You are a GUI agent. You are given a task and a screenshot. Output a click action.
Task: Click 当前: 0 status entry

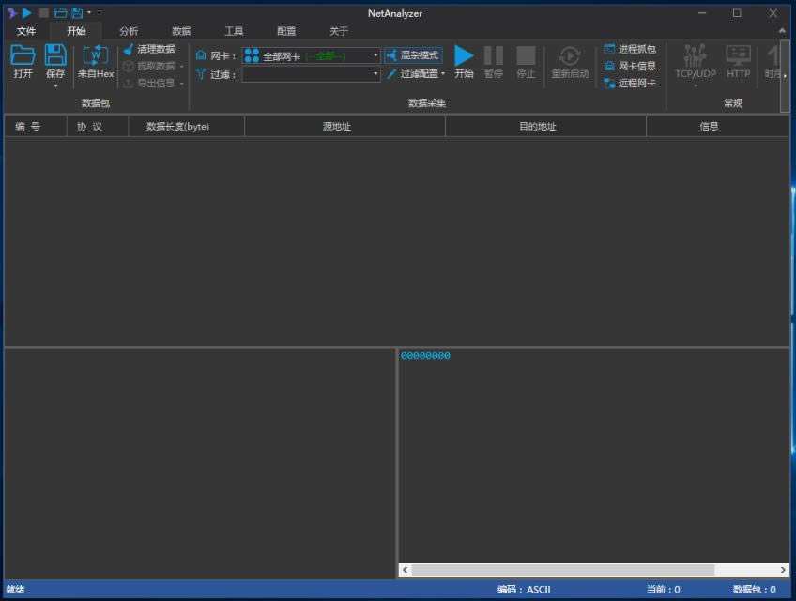pyautogui.click(x=663, y=590)
